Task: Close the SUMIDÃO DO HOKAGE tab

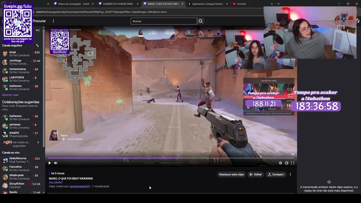Action: pyautogui.click(x=138, y=4)
